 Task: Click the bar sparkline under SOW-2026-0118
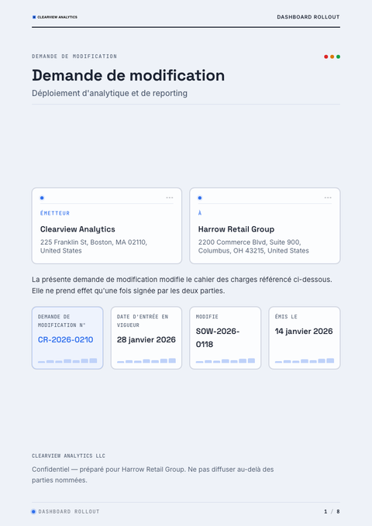click(x=226, y=361)
